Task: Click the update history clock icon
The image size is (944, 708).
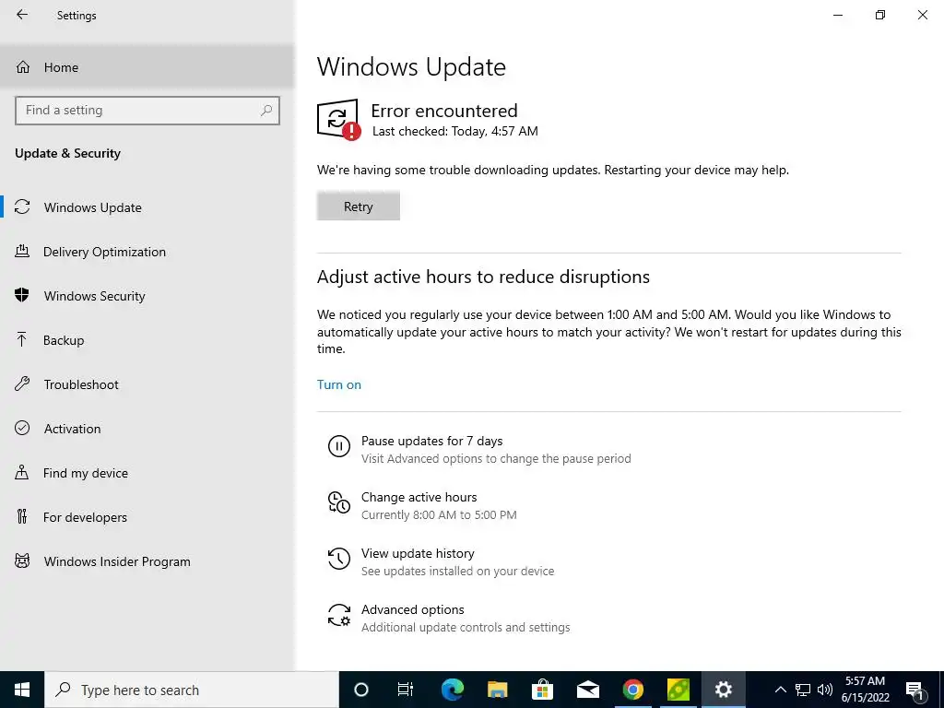Action: pos(339,559)
